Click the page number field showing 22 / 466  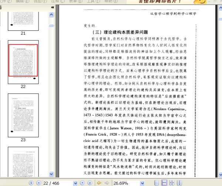tap(58, 183)
